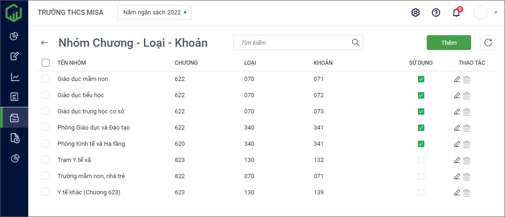The height and width of the screenshot is (217, 505).
Task: Open the notifications bell
Action: pos(456,12)
